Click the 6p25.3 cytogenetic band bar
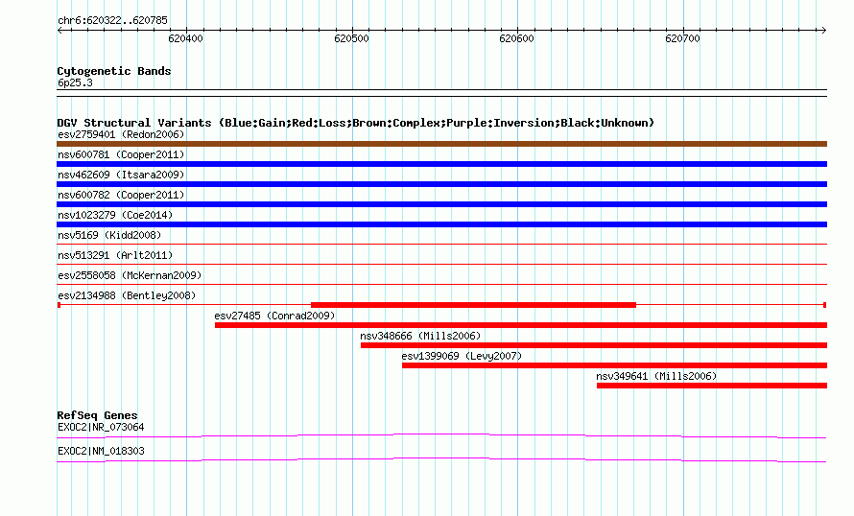 pyautogui.click(x=441, y=93)
